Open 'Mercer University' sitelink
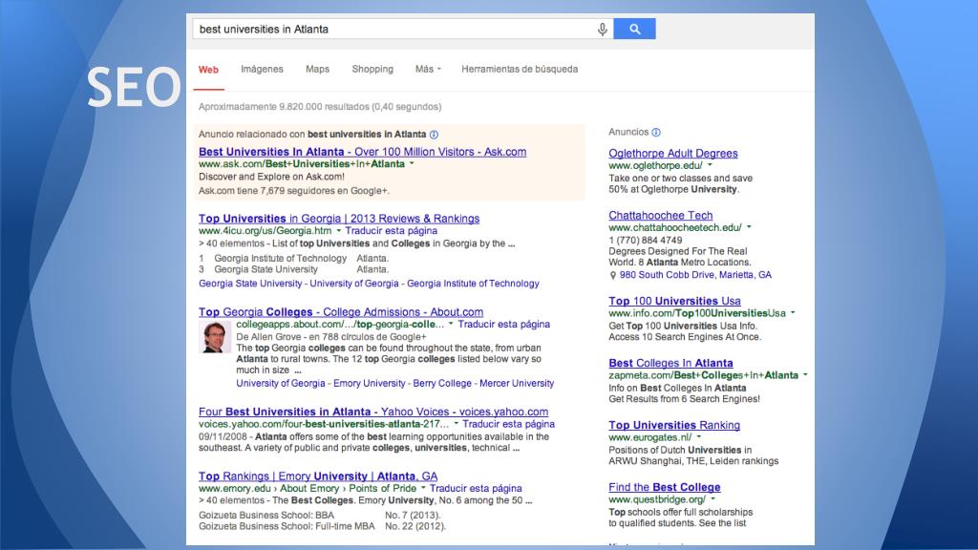The height and width of the screenshot is (550, 978). pyautogui.click(x=517, y=384)
